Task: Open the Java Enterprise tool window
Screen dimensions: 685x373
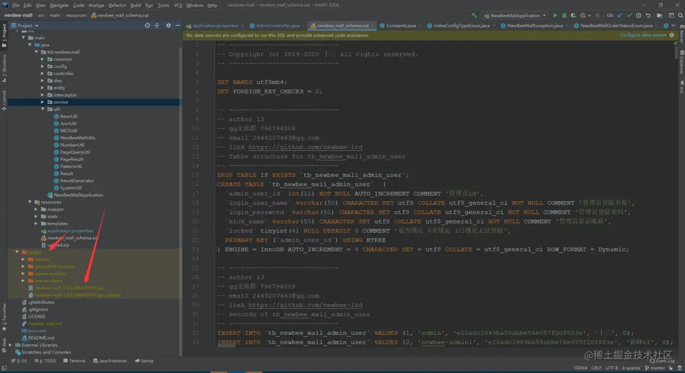Action: click(110, 361)
